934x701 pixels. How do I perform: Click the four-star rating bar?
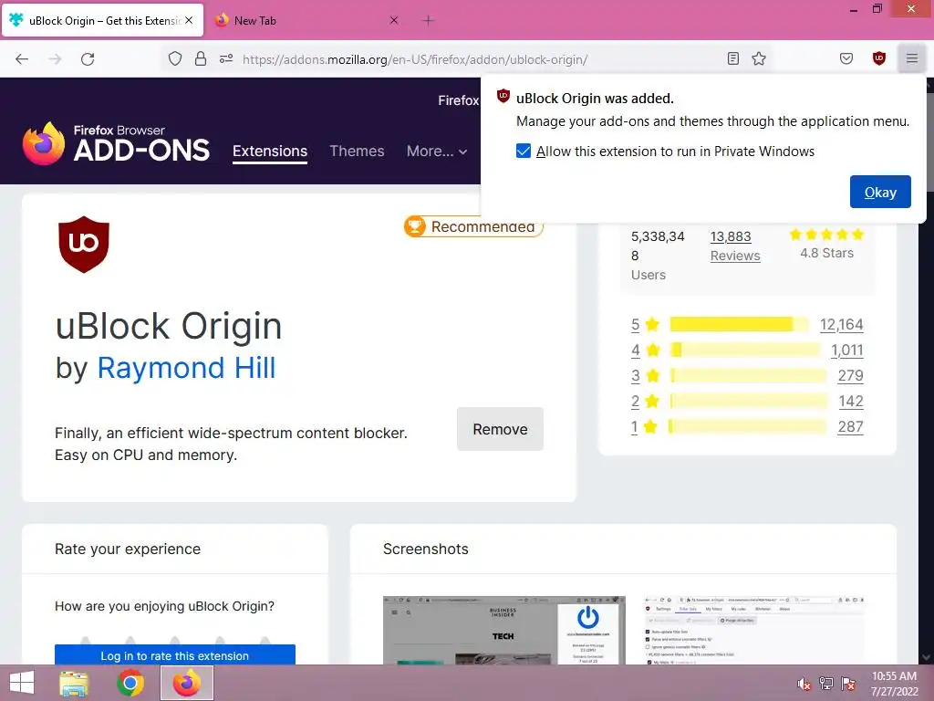(x=745, y=350)
